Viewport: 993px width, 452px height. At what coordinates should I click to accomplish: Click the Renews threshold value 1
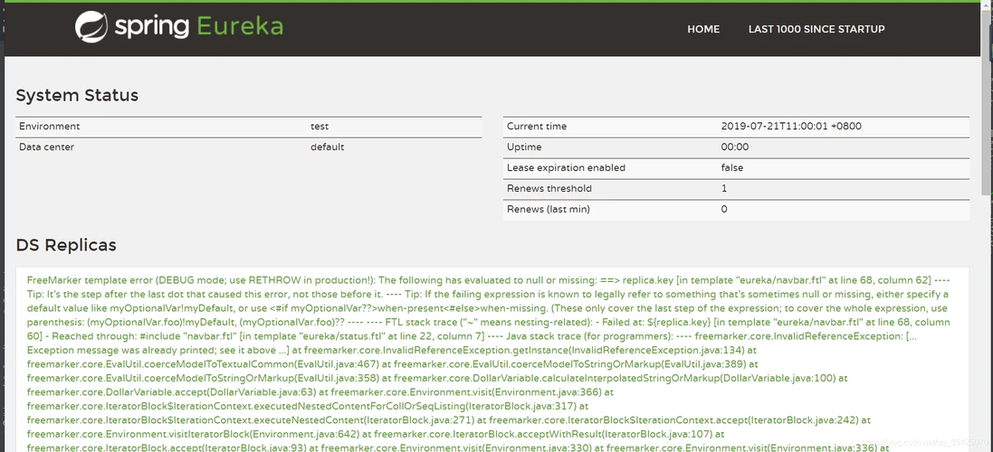pyautogui.click(x=724, y=188)
